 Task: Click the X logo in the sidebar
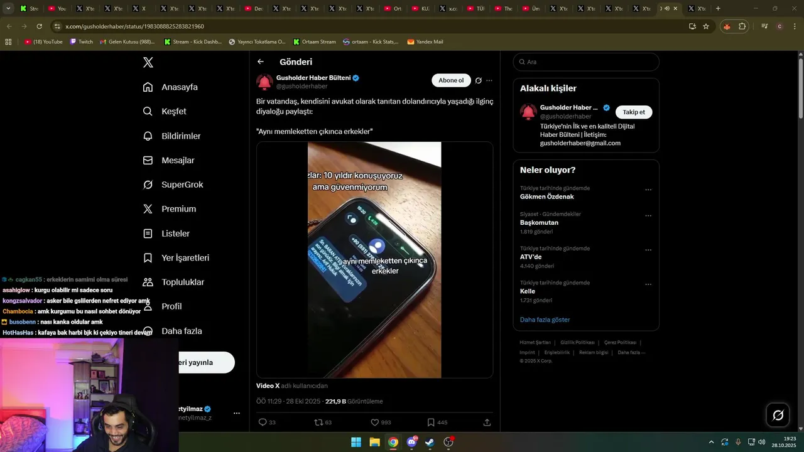coord(148,62)
